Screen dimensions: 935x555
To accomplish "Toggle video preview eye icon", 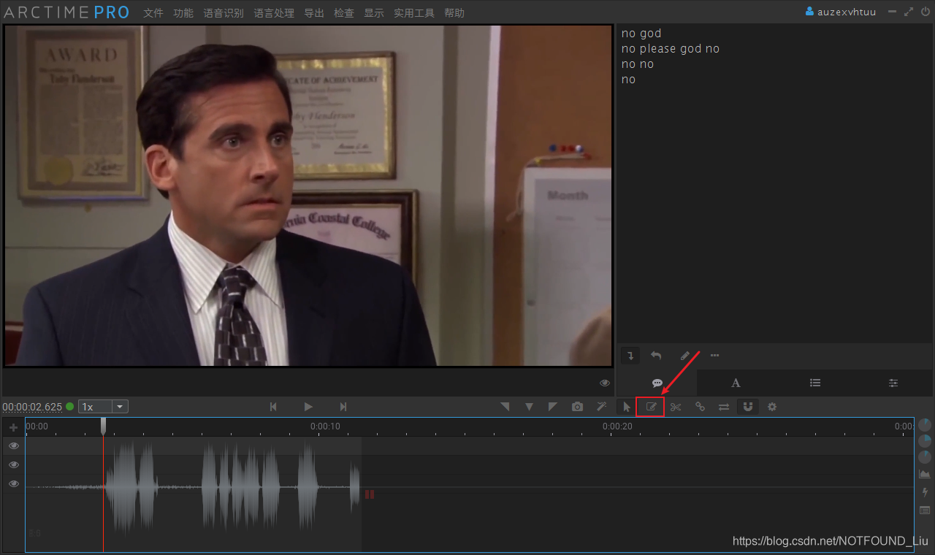I will click(605, 383).
